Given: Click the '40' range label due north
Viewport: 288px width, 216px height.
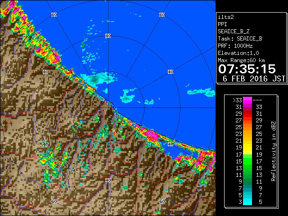Looking at the screenshot, I should (x=108, y=36).
